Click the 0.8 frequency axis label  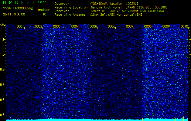2,85
